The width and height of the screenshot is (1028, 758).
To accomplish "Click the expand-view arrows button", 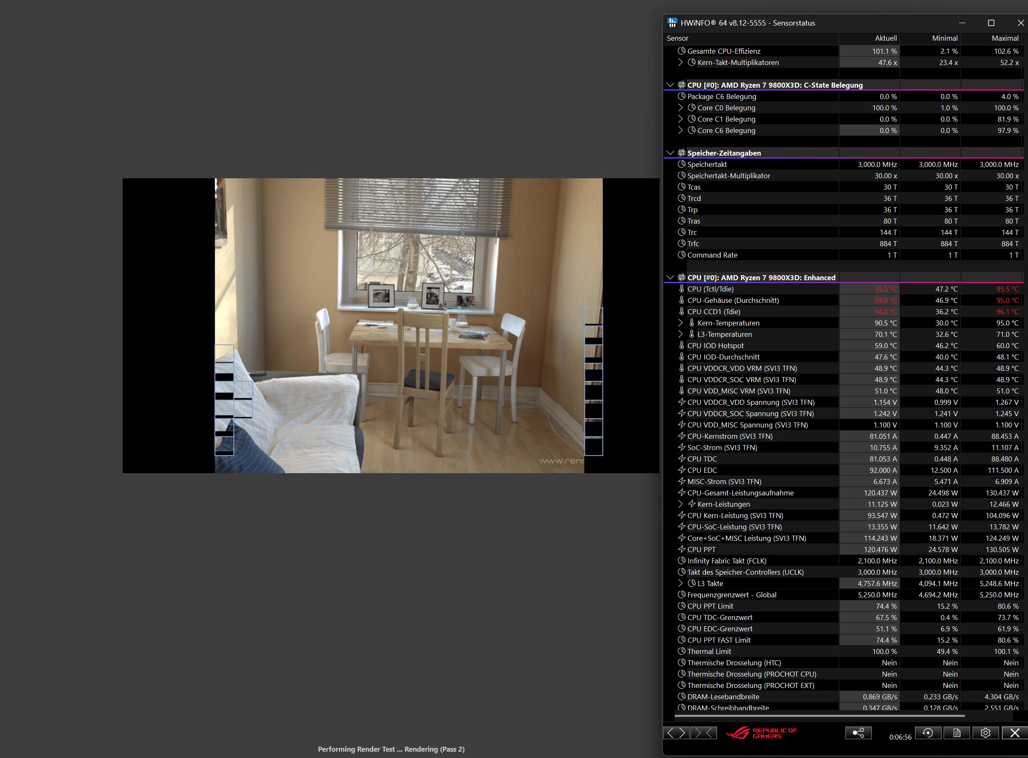I will pyautogui.click(x=676, y=733).
